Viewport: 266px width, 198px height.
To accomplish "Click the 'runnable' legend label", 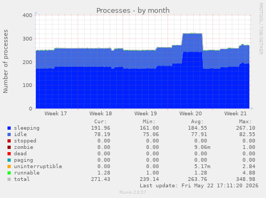I will pos(27,173).
